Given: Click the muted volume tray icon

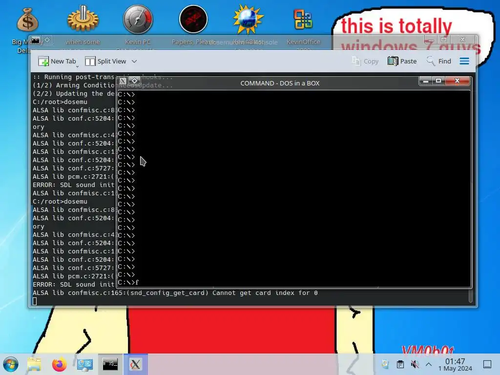Looking at the screenshot, I should pyautogui.click(x=415, y=364).
